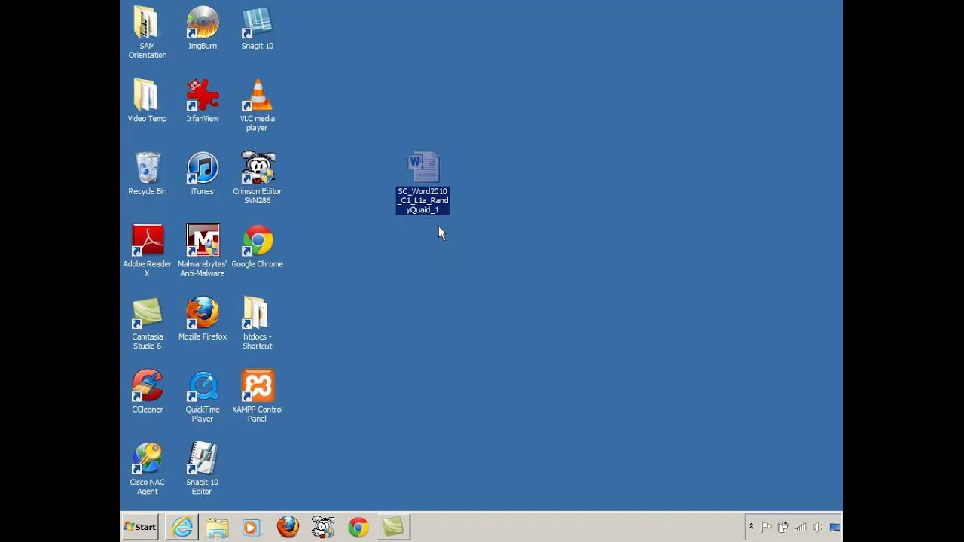
Task: Select the SAM Orientation folder on the desktop
Action: pyautogui.click(x=147, y=32)
